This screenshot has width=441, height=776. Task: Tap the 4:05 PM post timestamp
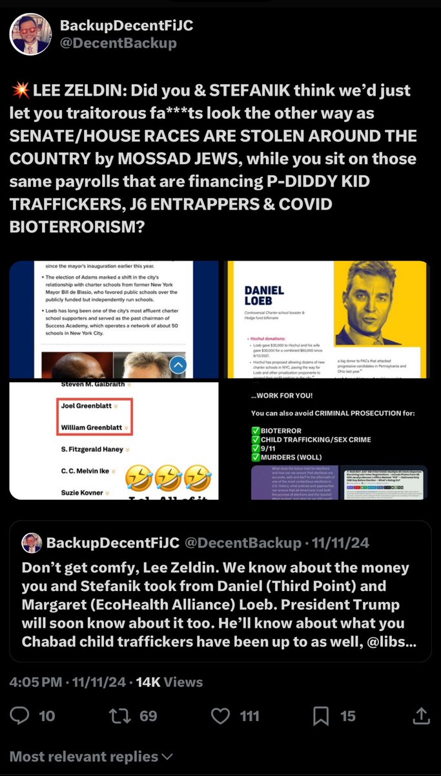pyautogui.click(x=36, y=682)
